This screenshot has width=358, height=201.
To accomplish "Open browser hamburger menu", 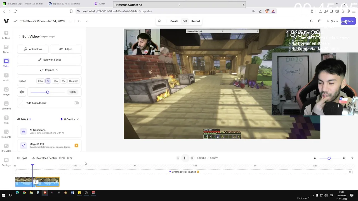I will click(354, 11).
